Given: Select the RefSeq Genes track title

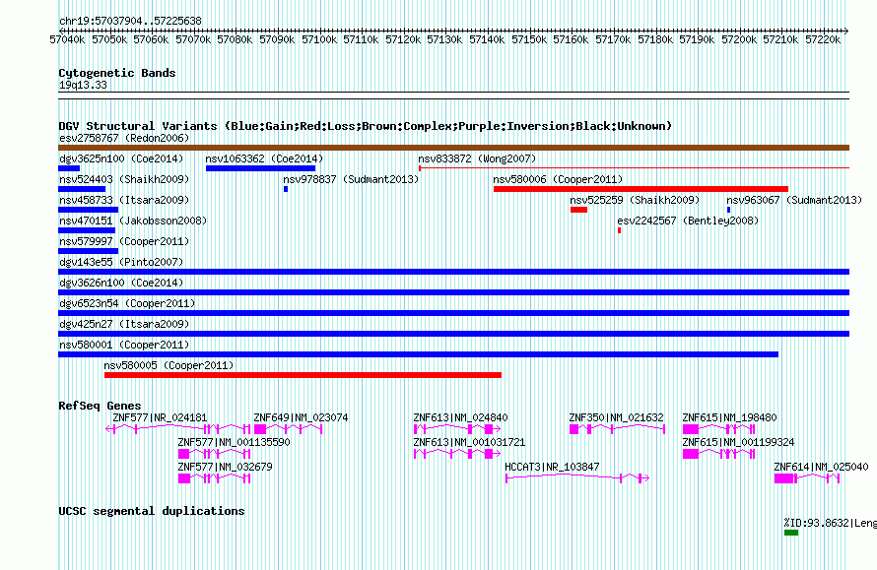Looking at the screenshot, I should pyautogui.click(x=100, y=406).
